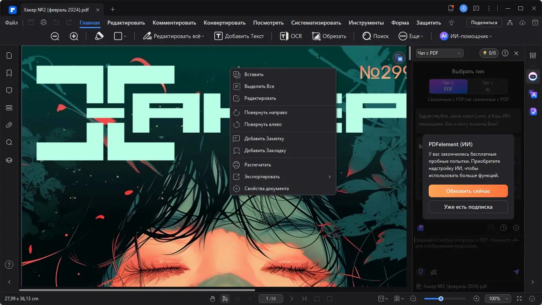
Task: Open the thumbnails page panel in left sidebar
Action: coord(9,55)
